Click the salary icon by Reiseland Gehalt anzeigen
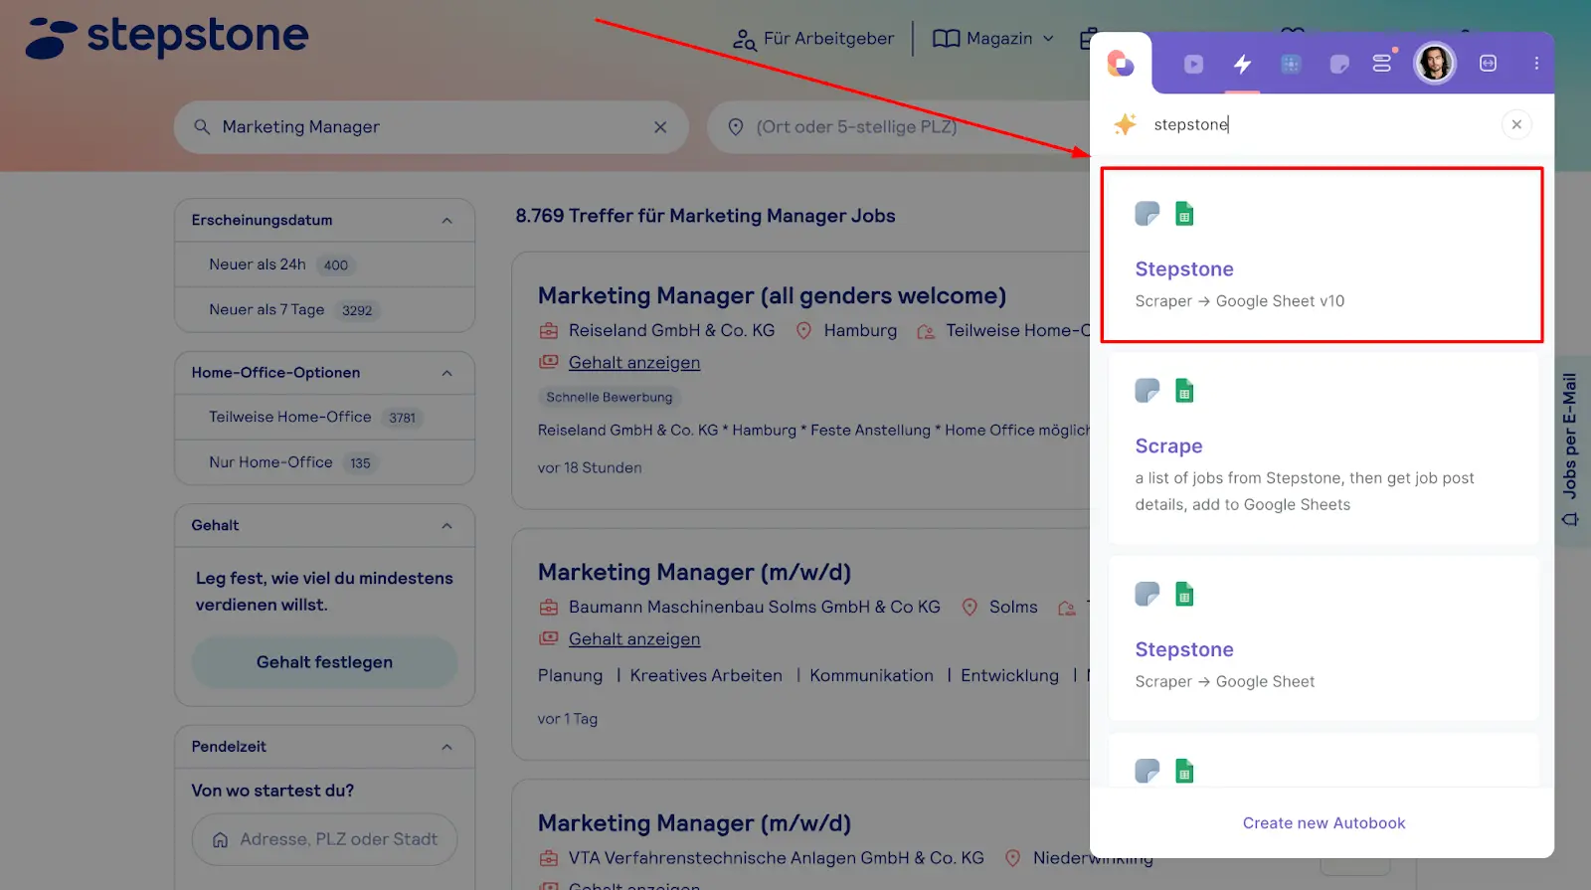 (x=548, y=362)
